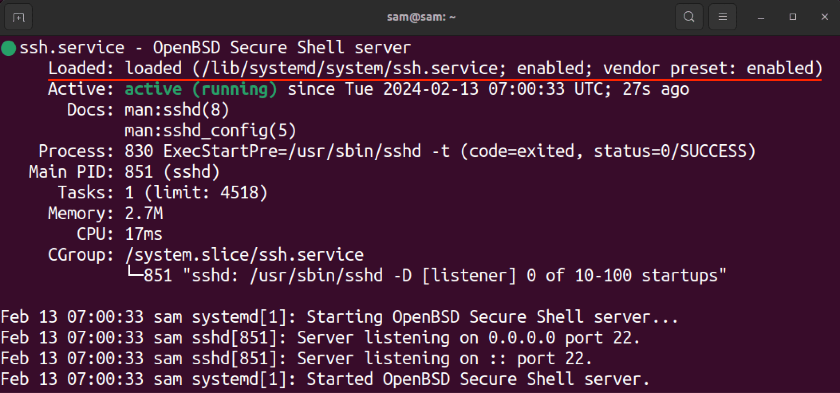Viewport: 840px width, 393px height.
Task: Click the sam@sam window title
Action: [421, 17]
